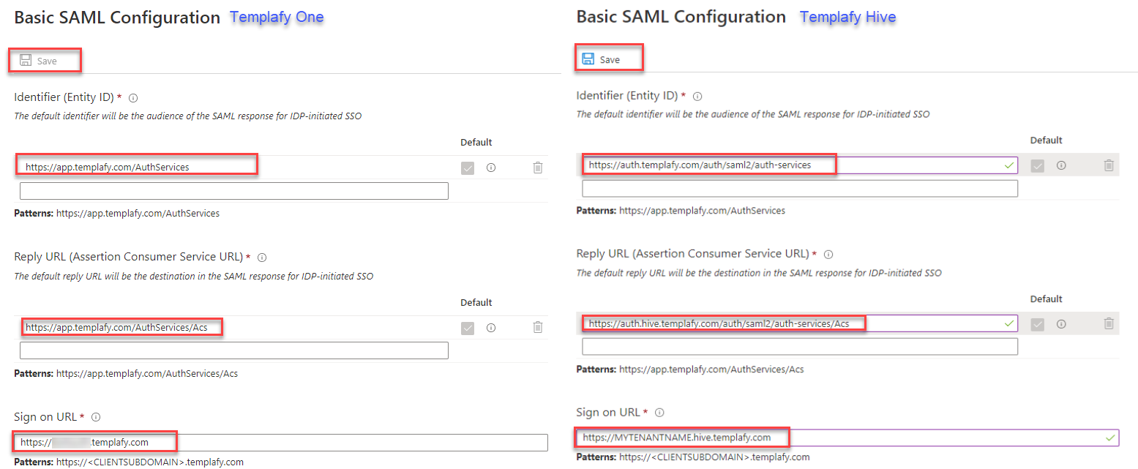Click the info icon beside Templafy Hive Identifier (Entity ID)
Image resolution: width=1138 pixels, height=469 pixels.
point(697,96)
